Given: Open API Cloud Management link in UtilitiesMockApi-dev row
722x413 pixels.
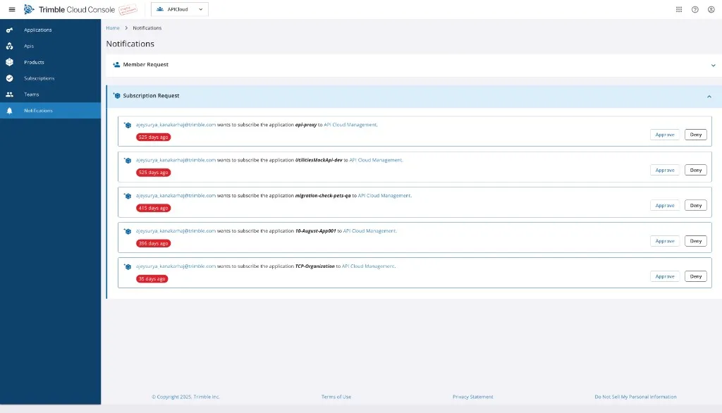Looking at the screenshot, I should point(375,160).
